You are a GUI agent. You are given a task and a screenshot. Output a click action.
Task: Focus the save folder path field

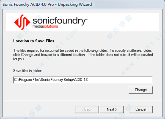coord(82,80)
